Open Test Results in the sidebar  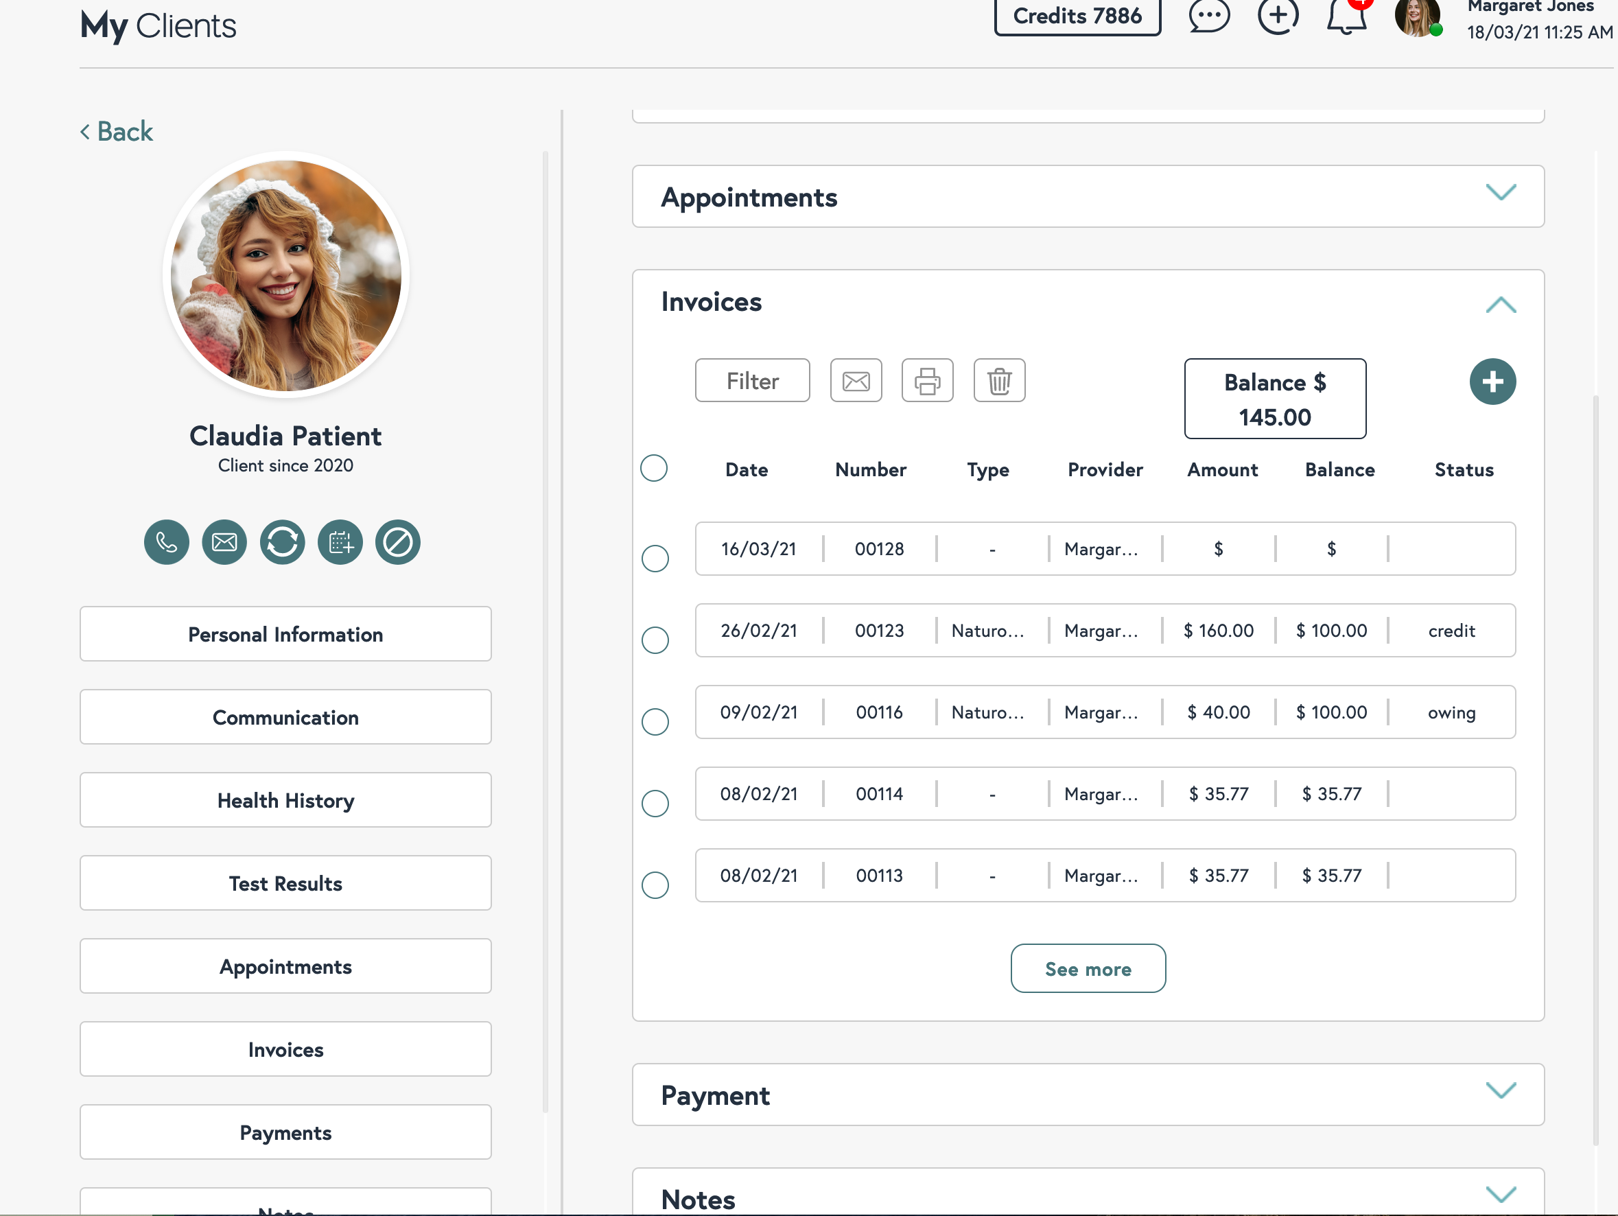(x=285, y=883)
